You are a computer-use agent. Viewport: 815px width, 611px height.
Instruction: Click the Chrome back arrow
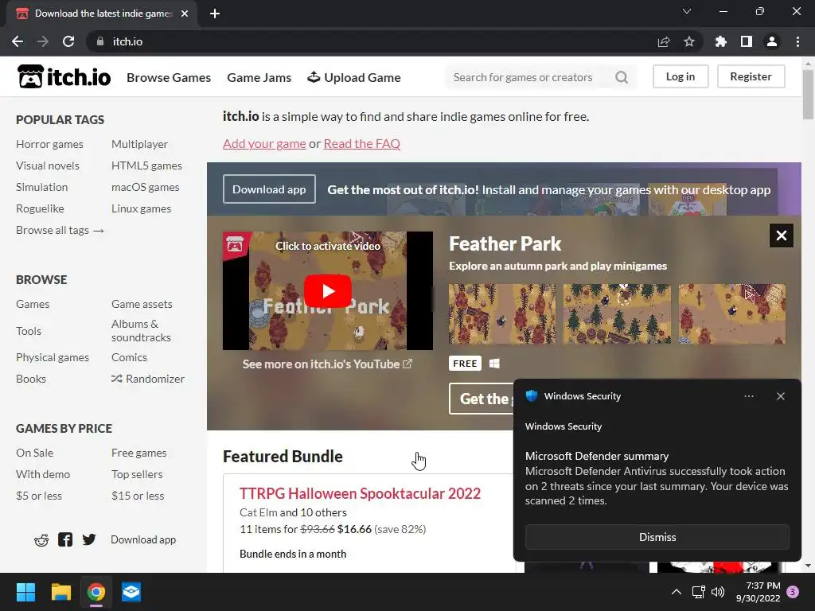coord(18,41)
